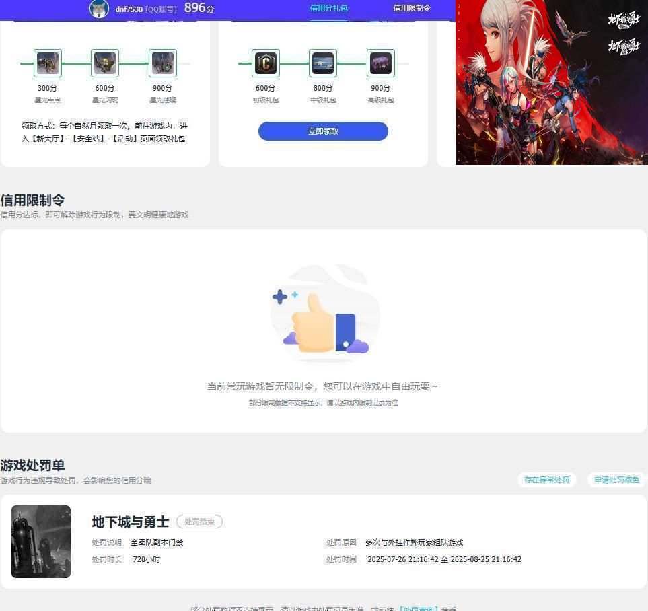The image size is (648, 611).
Task: Switch to the 信用限制令 tab
Action: coord(412,8)
